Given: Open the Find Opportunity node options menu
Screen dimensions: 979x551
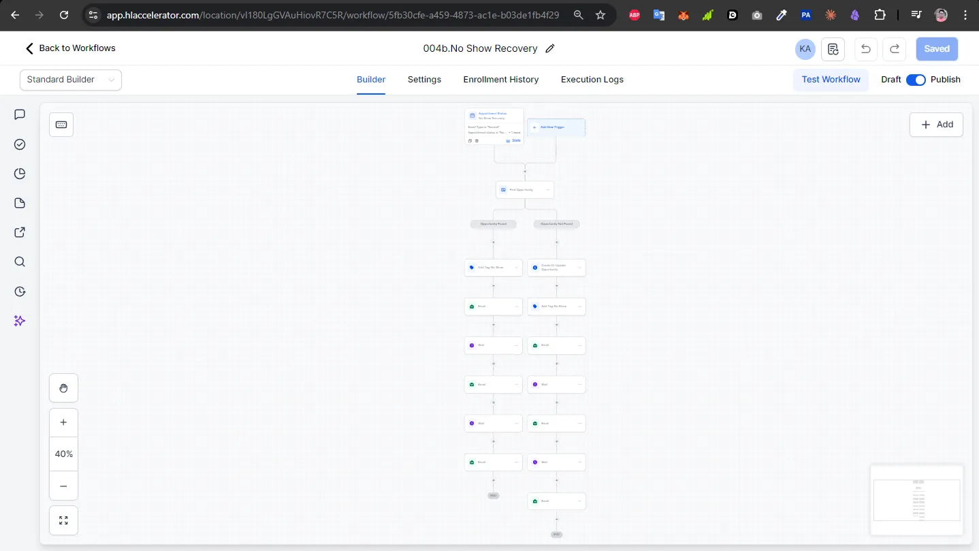Looking at the screenshot, I should [548, 190].
